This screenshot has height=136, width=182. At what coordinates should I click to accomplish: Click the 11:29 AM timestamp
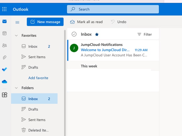(141, 50)
